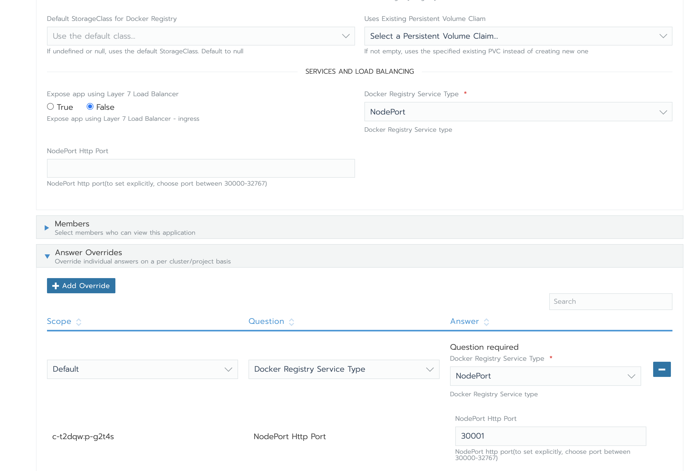Open the Docker Registry Service Type dropdown
The height and width of the screenshot is (471, 697).
click(x=518, y=111)
